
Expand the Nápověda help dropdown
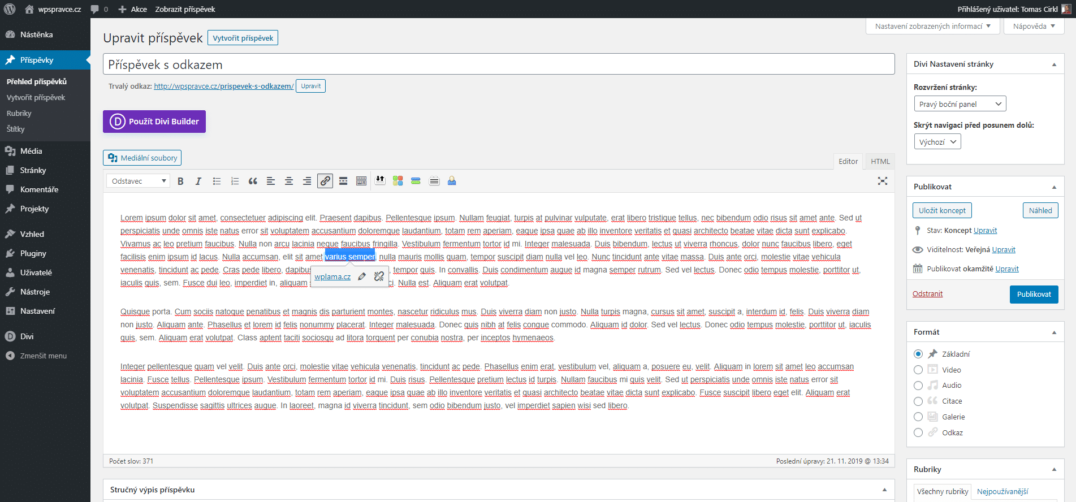(x=1034, y=26)
